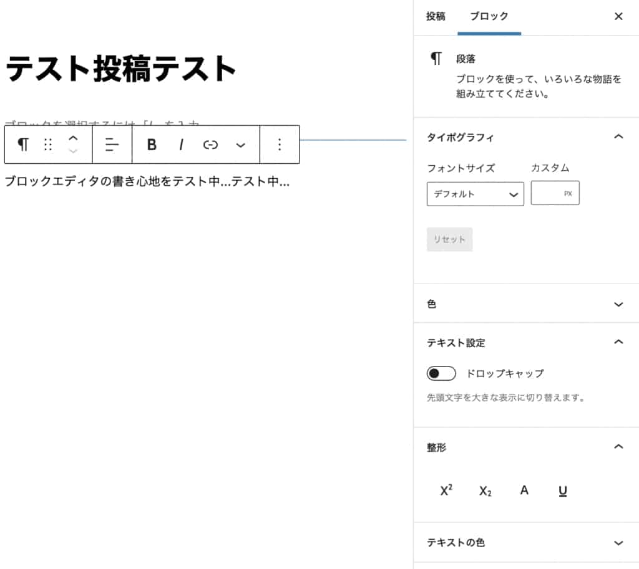Screen dimensions: 639x569
Task: Apply superscript X² formatting
Action: click(x=446, y=490)
